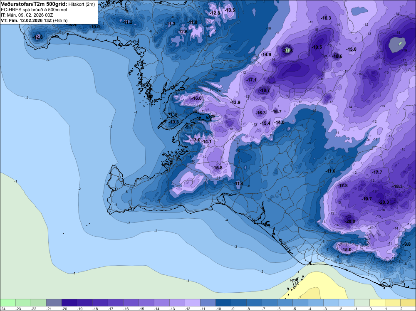The height and width of the screenshot is (311, 416).
Task: Click the -17.8 temperature label
Action: [x=342, y=185]
